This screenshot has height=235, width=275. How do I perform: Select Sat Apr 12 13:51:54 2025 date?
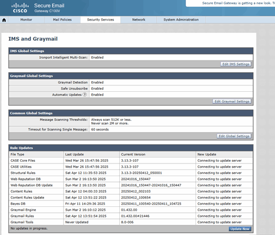pos(86,216)
